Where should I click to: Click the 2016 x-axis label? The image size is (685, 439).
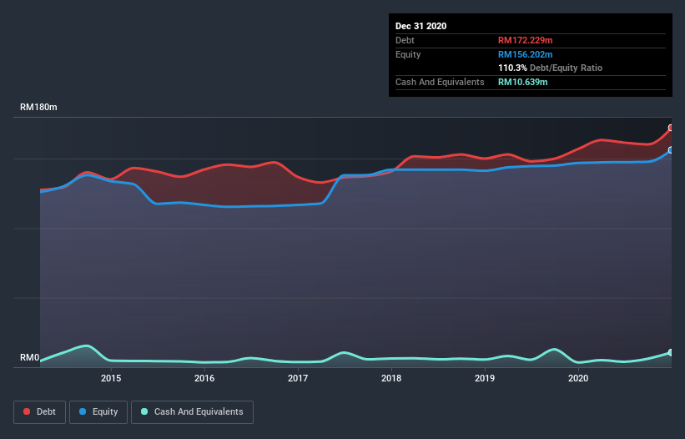204,378
